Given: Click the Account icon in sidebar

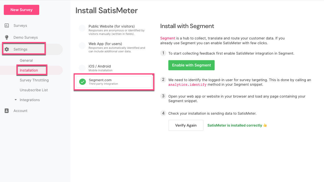Looking at the screenshot, I should [7, 110].
